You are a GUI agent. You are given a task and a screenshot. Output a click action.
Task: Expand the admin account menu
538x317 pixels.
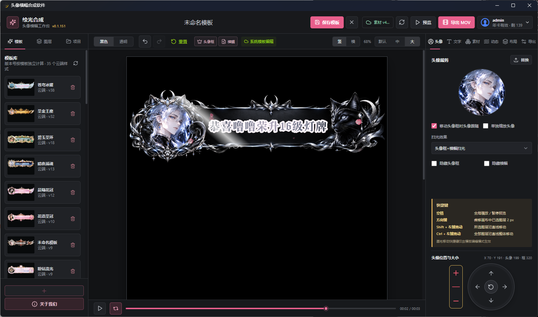pos(505,22)
